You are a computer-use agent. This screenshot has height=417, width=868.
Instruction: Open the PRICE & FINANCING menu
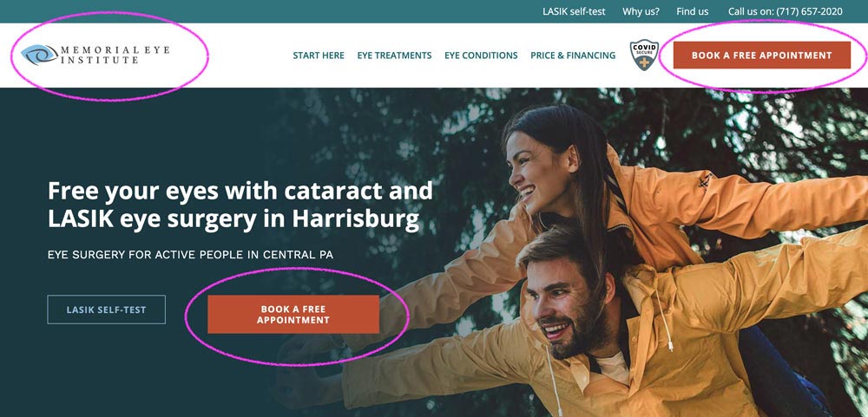(573, 55)
